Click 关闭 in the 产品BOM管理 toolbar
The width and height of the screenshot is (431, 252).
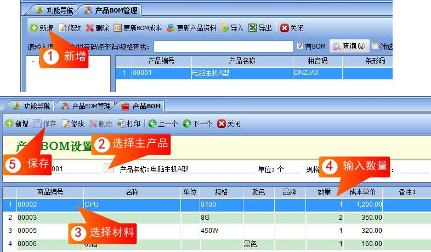coord(292,28)
